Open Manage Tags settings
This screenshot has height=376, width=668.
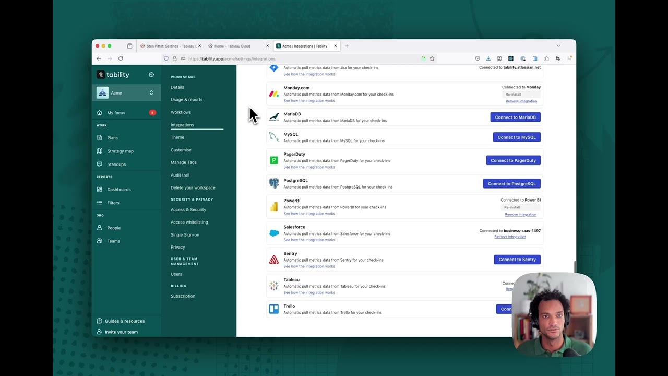184,162
